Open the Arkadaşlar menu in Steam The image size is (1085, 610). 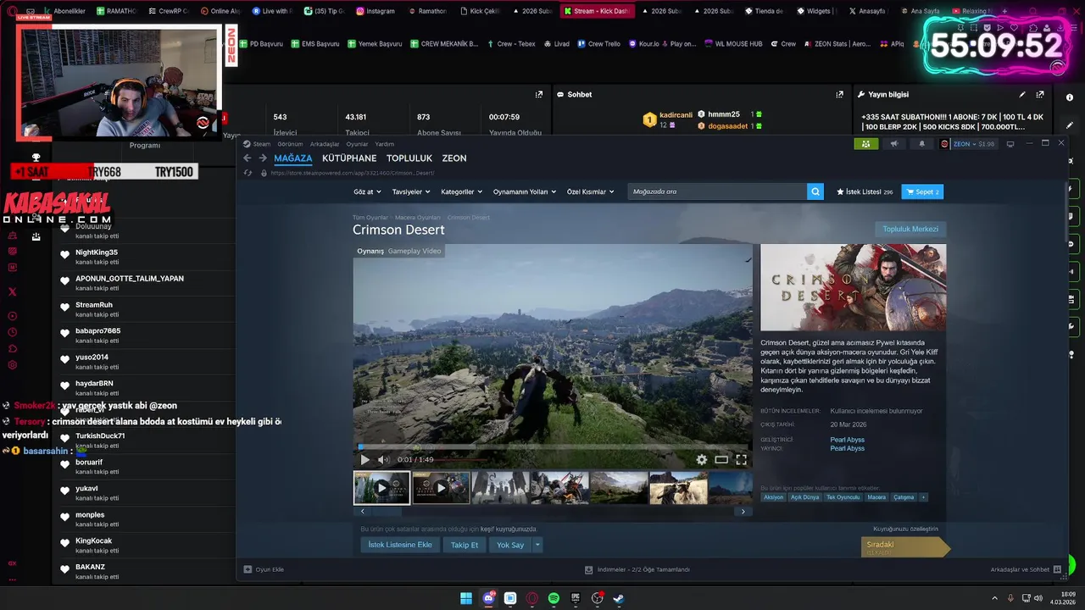point(325,144)
